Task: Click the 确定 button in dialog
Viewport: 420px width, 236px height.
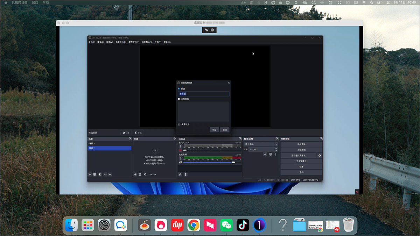Action: [214, 130]
